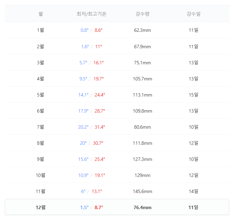Click high temperature 31.4° in 7월 row
The height and width of the screenshot is (217, 234).
(x=100, y=127)
